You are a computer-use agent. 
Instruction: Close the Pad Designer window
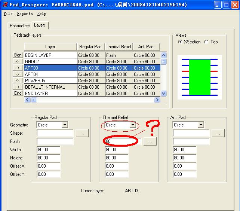(x=235, y=4)
